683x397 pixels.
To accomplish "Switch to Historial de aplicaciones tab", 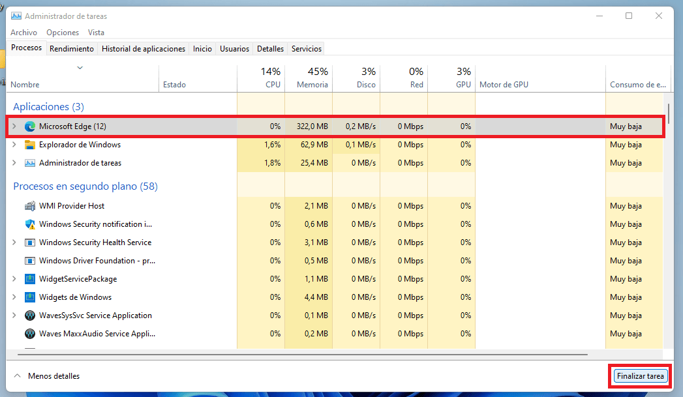I will pyautogui.click(x=144, y=49).
